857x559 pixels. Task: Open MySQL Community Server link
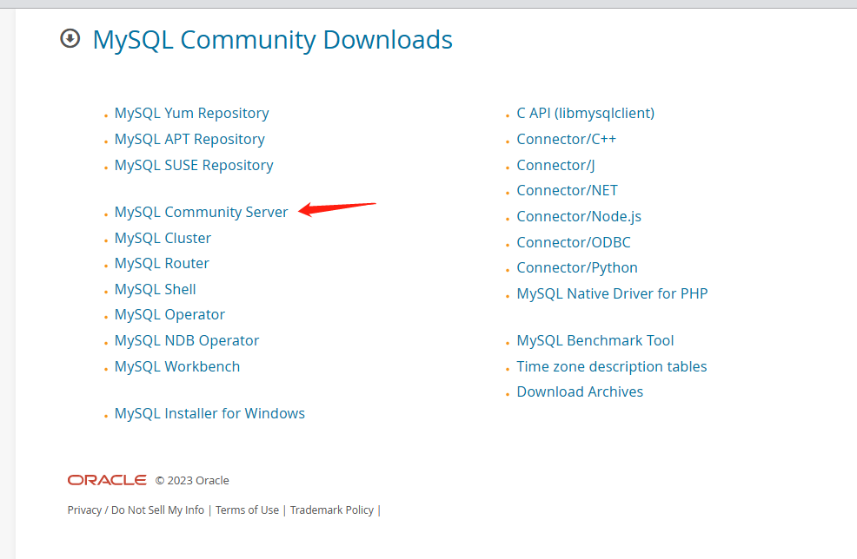click(201, 212)
